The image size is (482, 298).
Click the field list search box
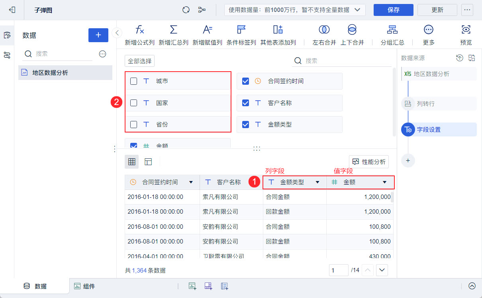click(343, 61)
